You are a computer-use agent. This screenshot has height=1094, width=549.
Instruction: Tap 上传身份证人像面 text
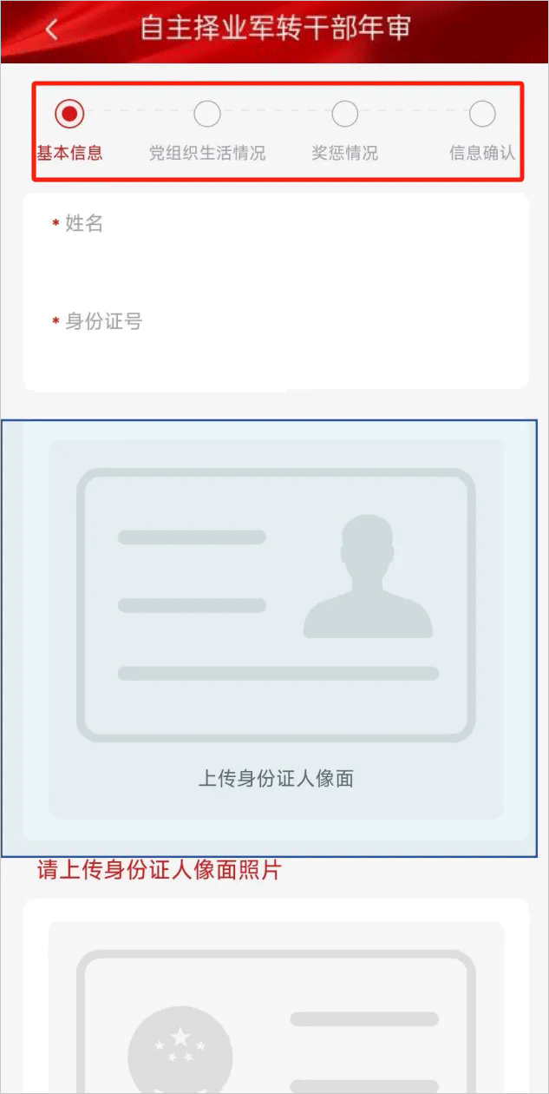pyautogui.click(x=276, y=778)
